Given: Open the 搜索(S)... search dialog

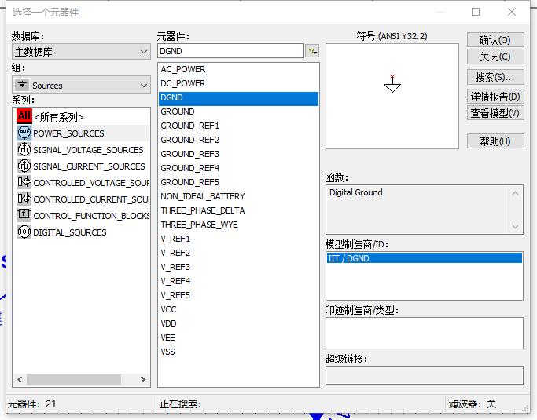Looking at the screenshot, I should pyautogui.click(x=495, y=77).
